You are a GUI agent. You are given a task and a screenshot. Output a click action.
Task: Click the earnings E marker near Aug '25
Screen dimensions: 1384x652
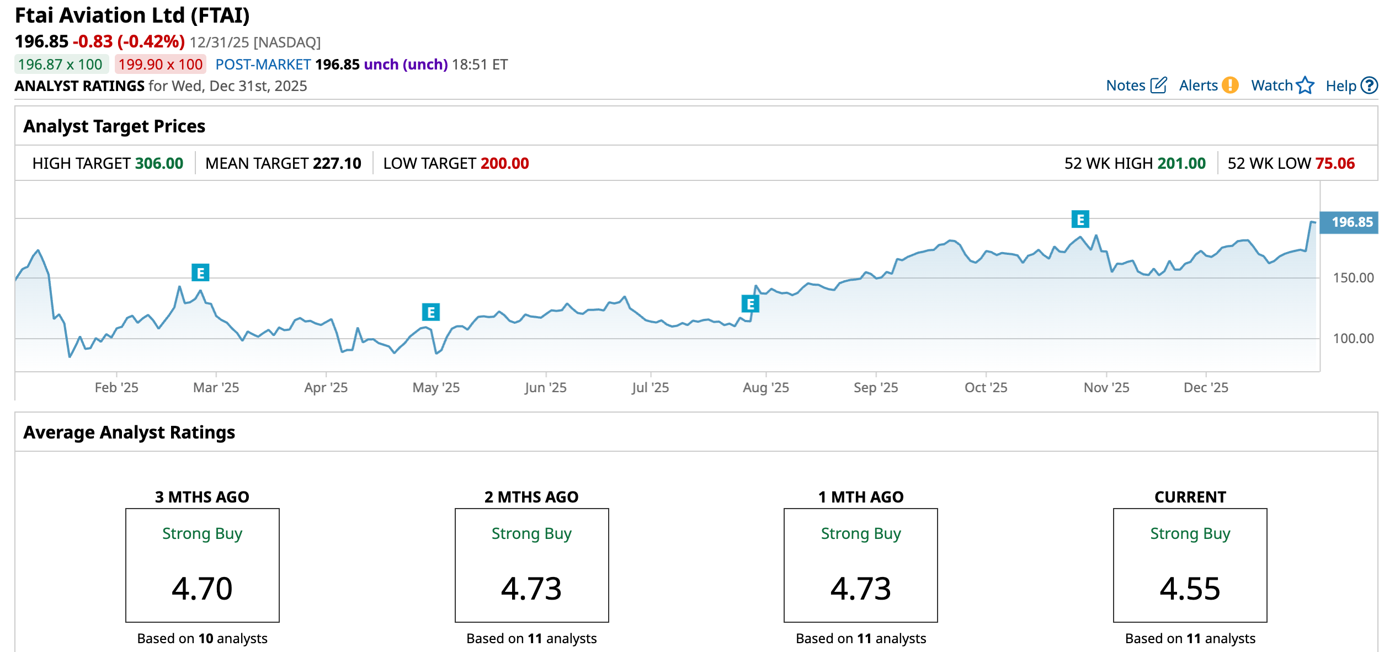(750, 304)
